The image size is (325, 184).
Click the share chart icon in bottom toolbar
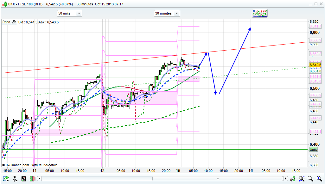[x=6, y=179]
